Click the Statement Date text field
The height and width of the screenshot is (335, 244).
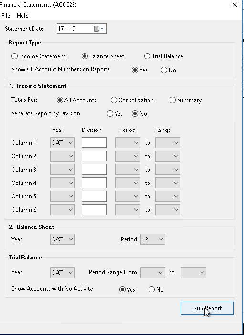(x=75, y=29)
